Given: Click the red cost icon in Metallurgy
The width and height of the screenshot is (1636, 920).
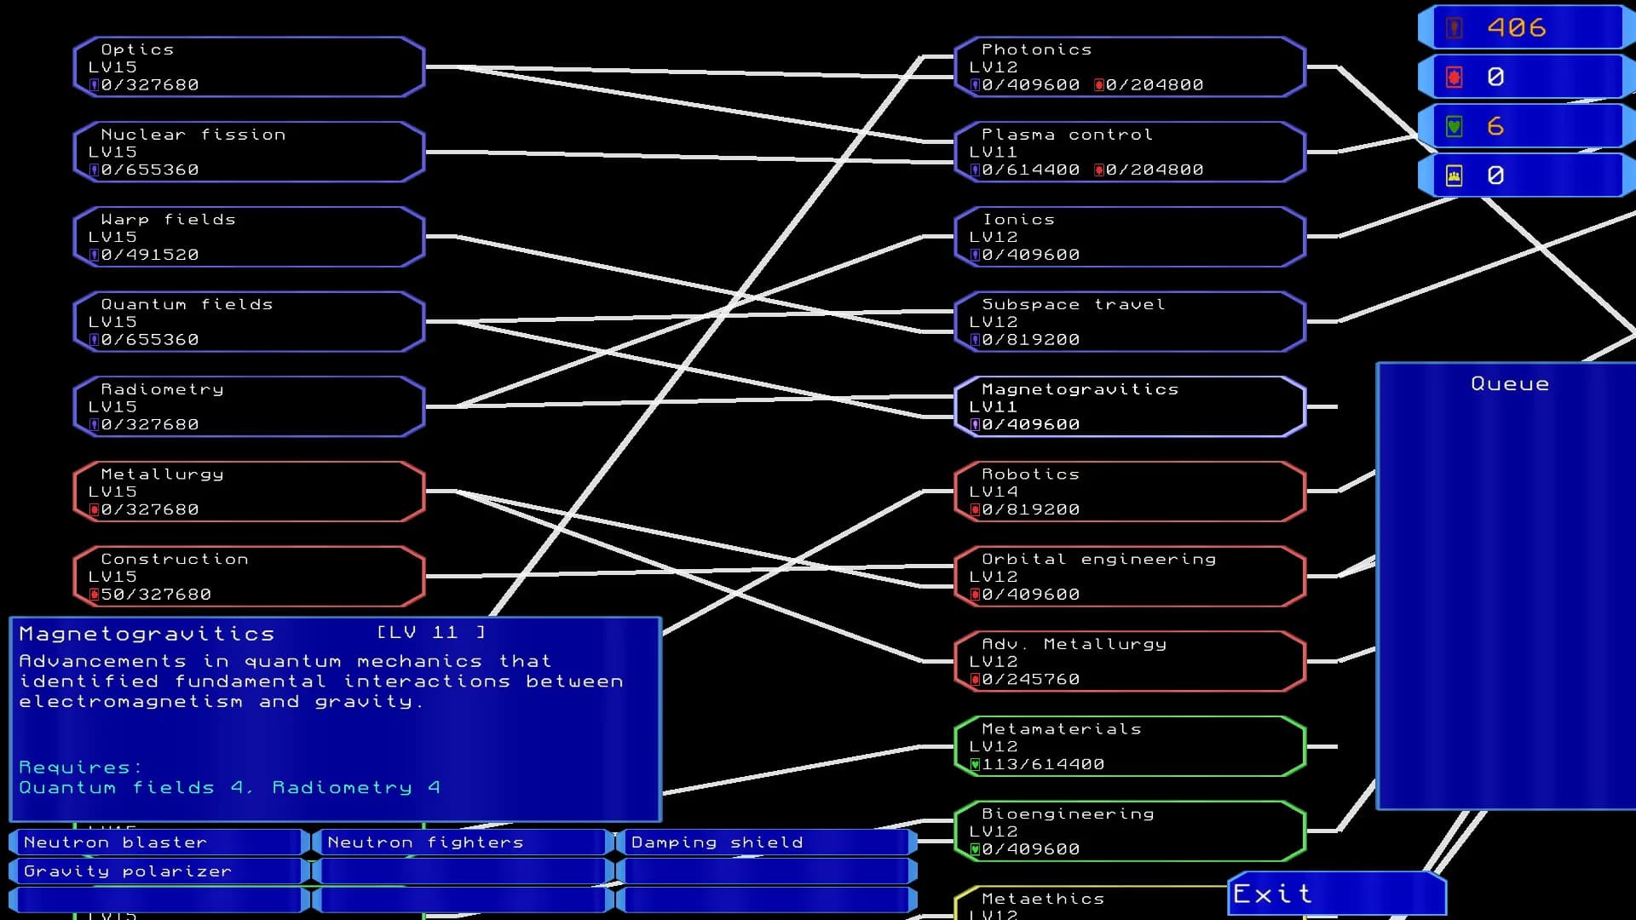Looking at the screenshot, I should (x=94, y=509).
